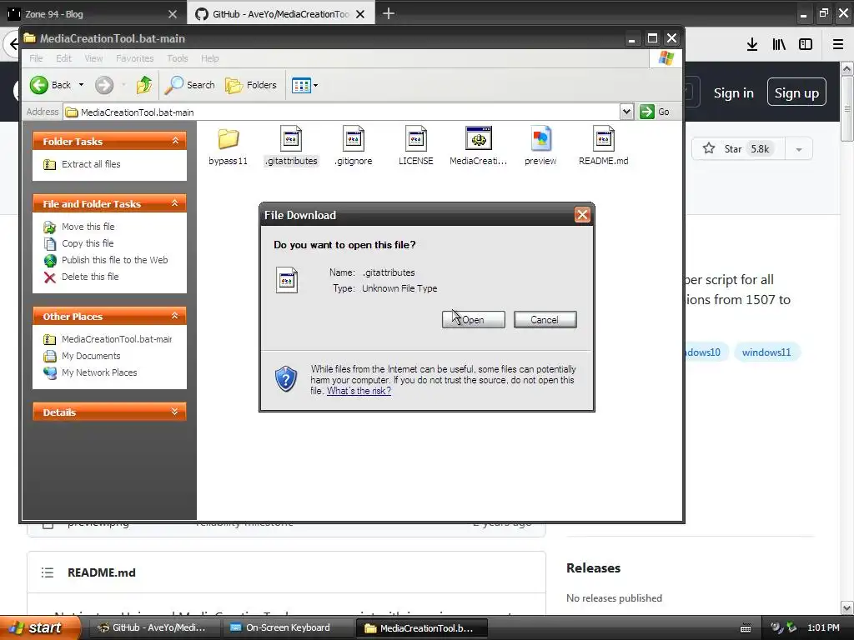Select the .gitignore file icon
Screen dimensions: 854x640
(x=354, y=139)
